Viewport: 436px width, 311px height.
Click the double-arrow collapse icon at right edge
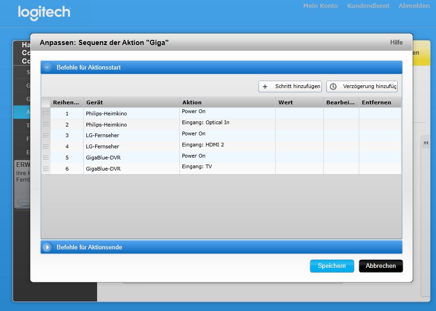(x=425, y=143)
